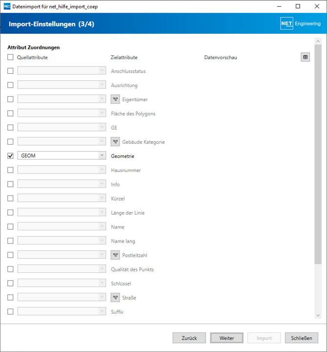Click the scrollbar down arrow
This screenshot has height=352, width=327.
pos(318,315)
